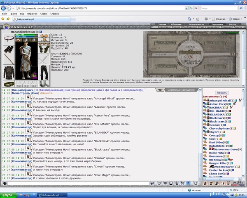Click the browser refresh button
The height and width of the screenshot is (198, 247).
(x=191, y=8)
